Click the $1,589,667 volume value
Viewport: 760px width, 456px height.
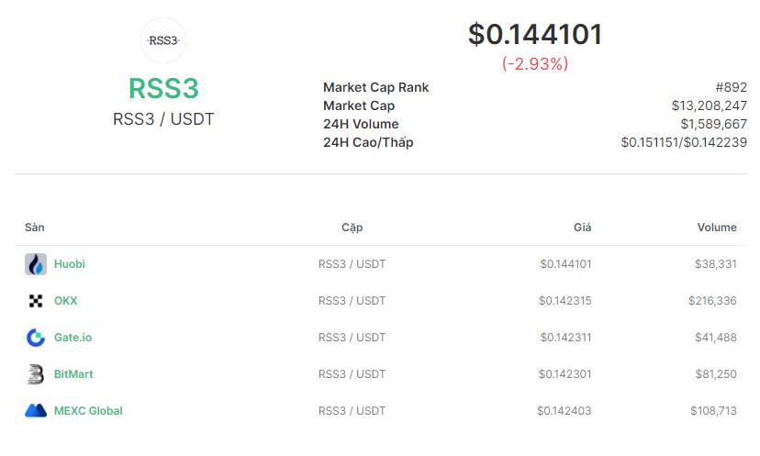pyautogui.click(x=713, y=124)
